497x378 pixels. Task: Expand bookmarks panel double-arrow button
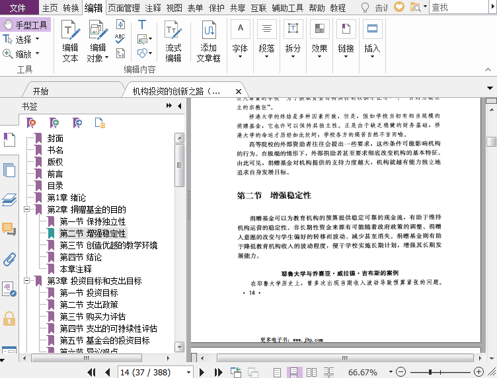(x=169, y=106)
